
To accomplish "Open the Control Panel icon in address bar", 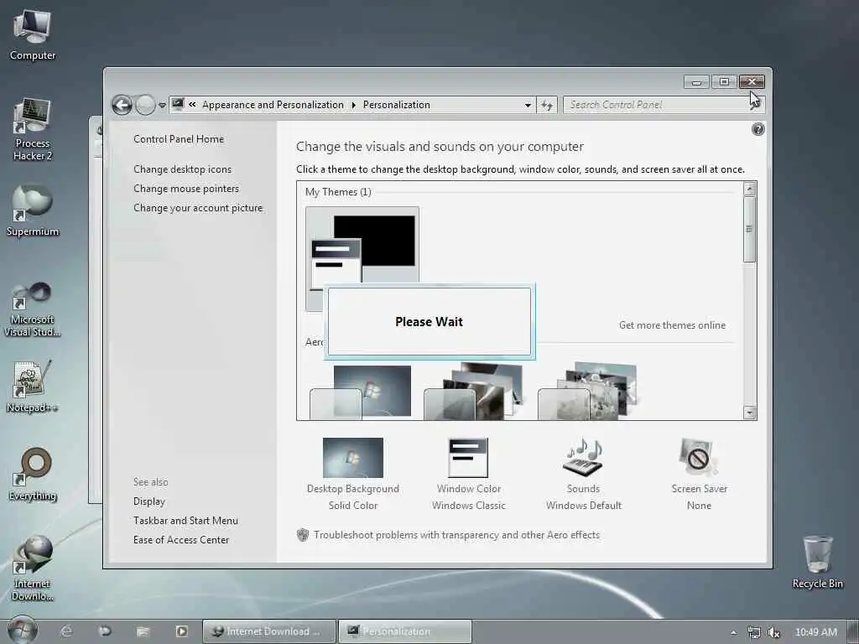I will coord(178,104).
